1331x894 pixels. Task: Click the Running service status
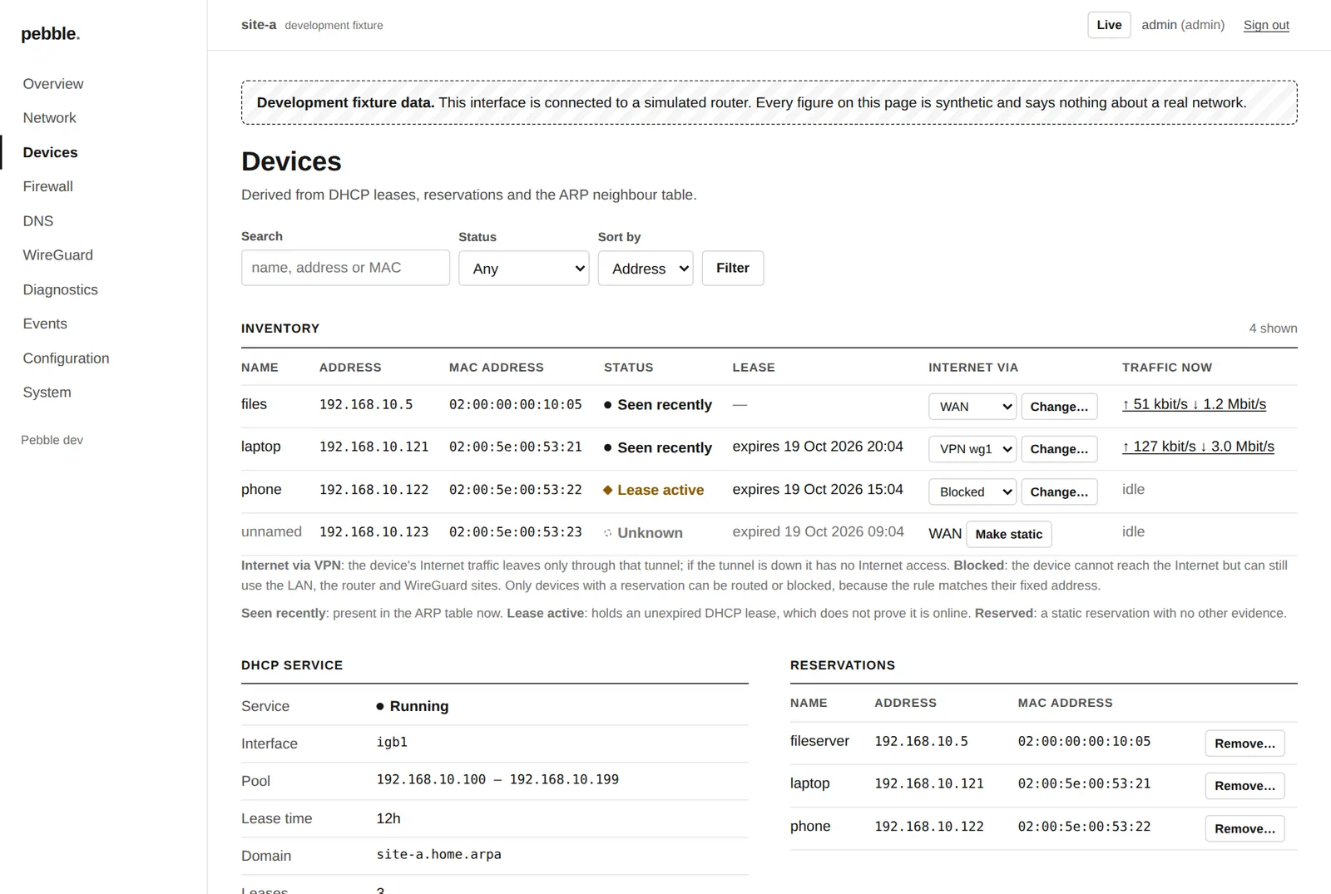tap(413, 706)
